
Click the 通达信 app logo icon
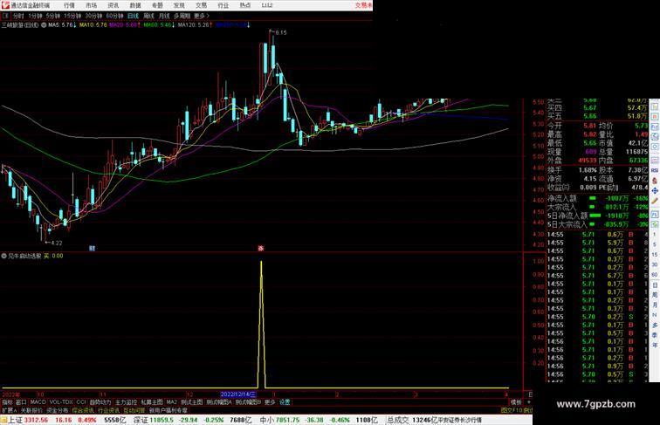point(5,5)
